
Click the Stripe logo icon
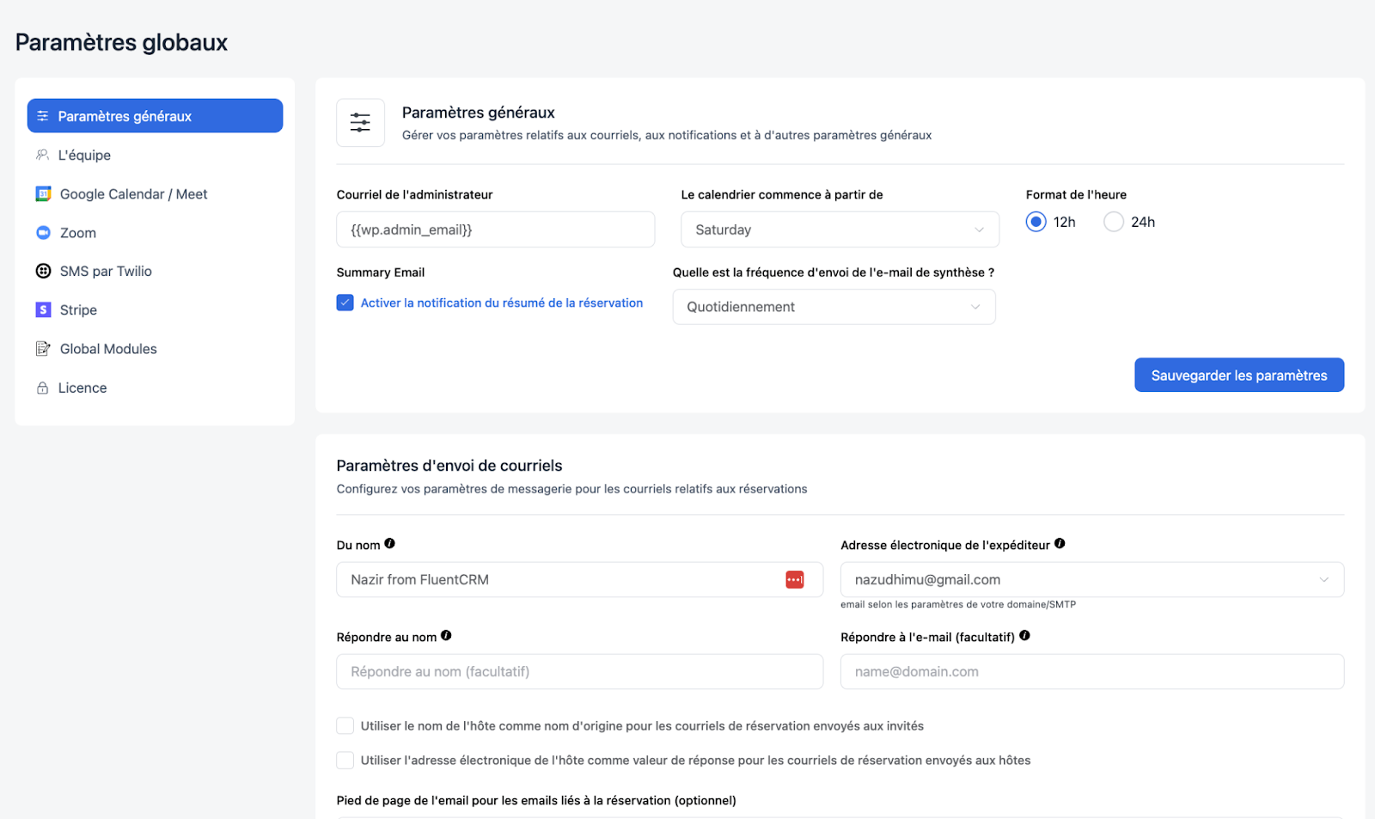click(x=43, y=310)
